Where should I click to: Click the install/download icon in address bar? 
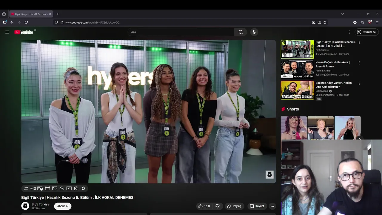click(x=319, y=22)
